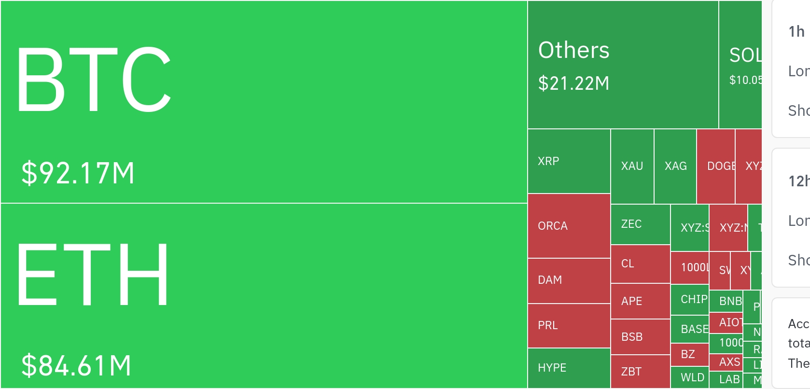The width and height of the screenshot is (810, 389).
Task: Select the PRL block
Action: (x=569, y=325)
